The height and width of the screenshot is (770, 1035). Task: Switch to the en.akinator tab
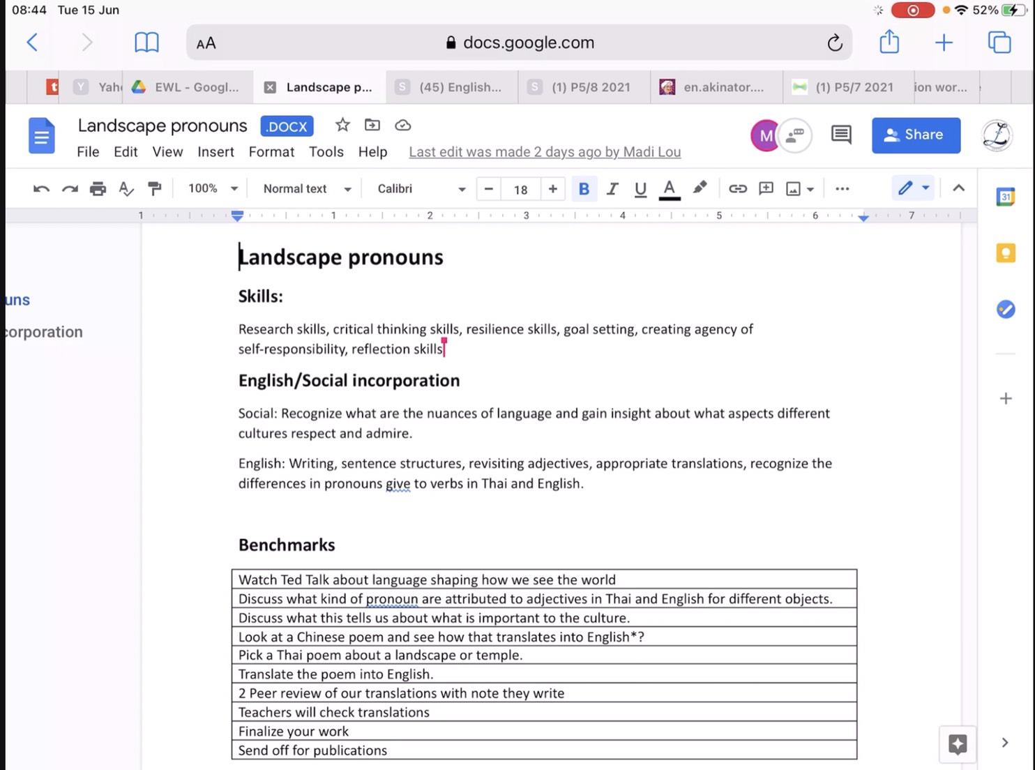click(716, 87)
